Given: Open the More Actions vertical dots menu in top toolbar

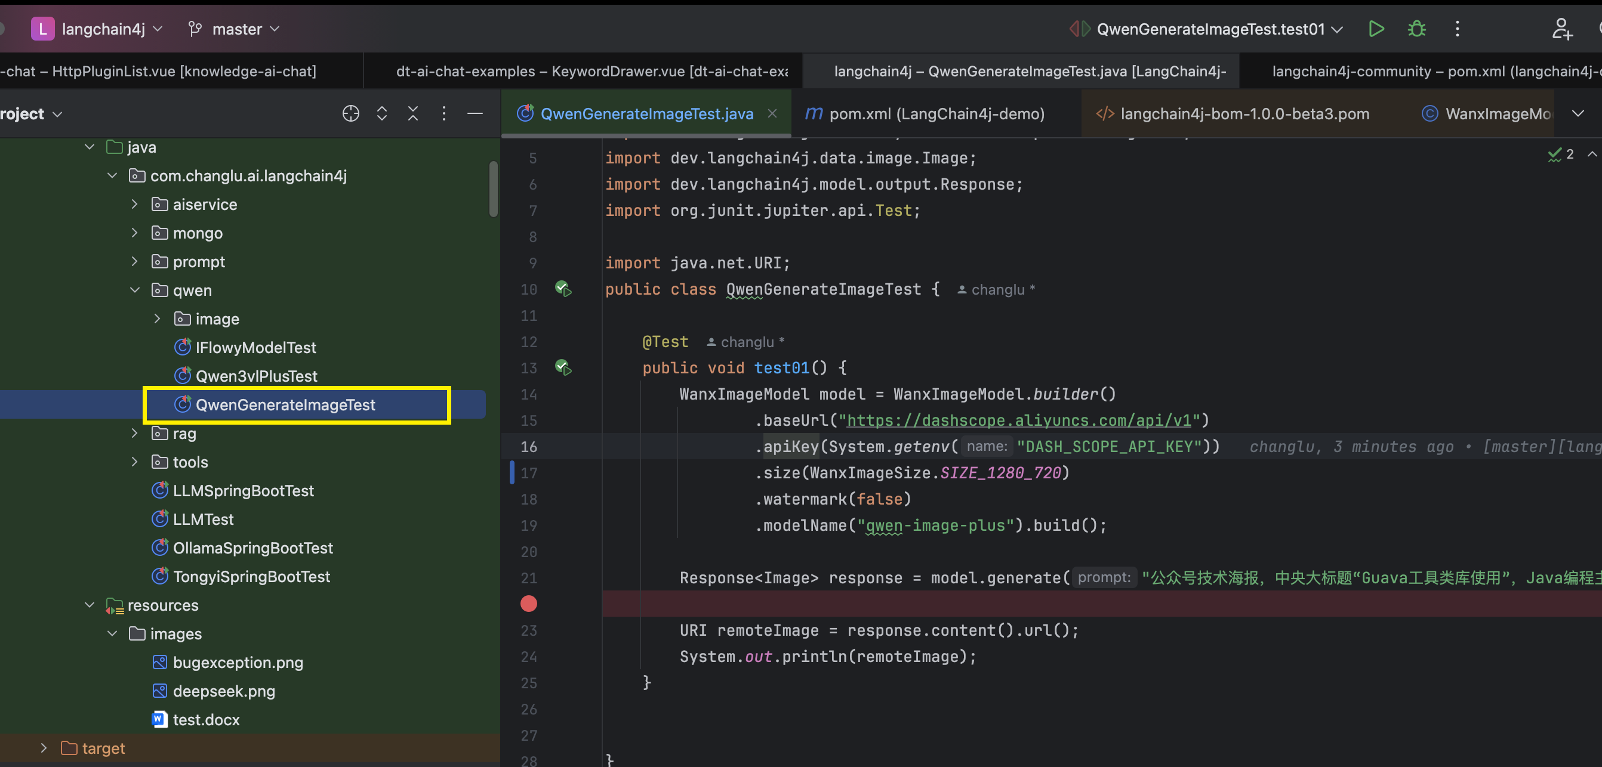Looking at the screenshot, I should 1457,29.
